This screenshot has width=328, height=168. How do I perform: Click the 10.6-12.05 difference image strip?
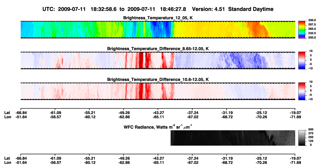pos(158,91)
